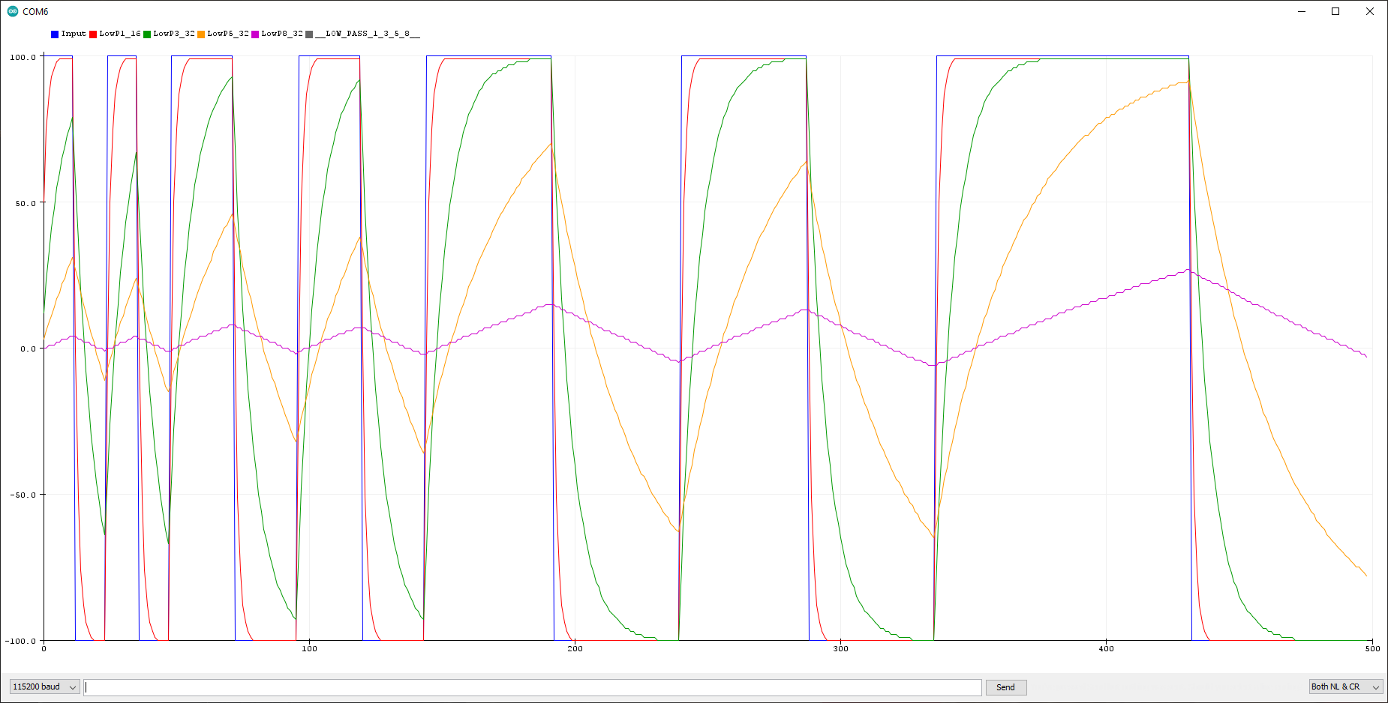Click the 100.0 Y-axis label
Screen dimensions: 1388x703
23,57
